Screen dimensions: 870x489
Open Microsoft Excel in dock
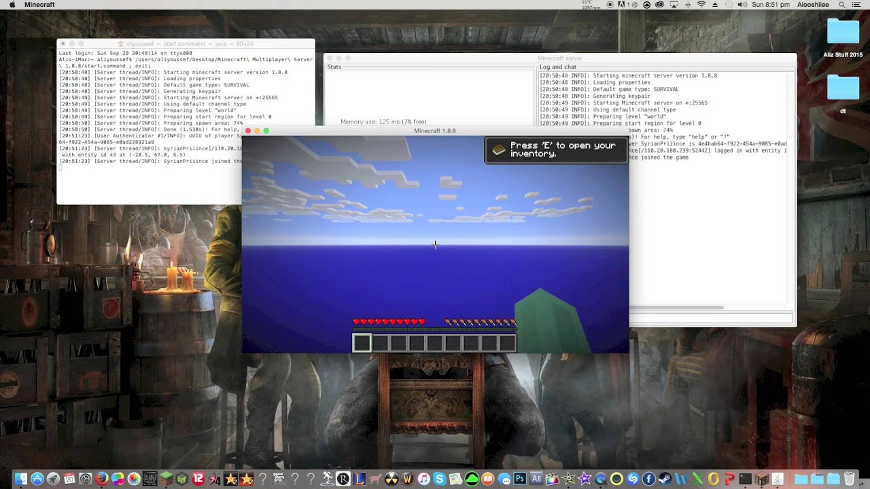(697, 479)
